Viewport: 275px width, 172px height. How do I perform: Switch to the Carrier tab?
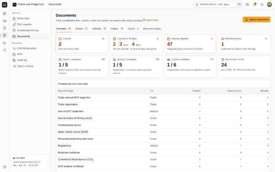click(133, 29)
